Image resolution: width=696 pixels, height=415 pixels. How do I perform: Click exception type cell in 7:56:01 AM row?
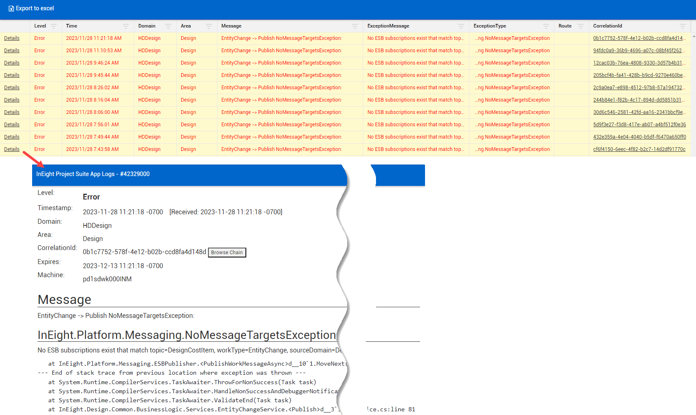tap(512, 125)
